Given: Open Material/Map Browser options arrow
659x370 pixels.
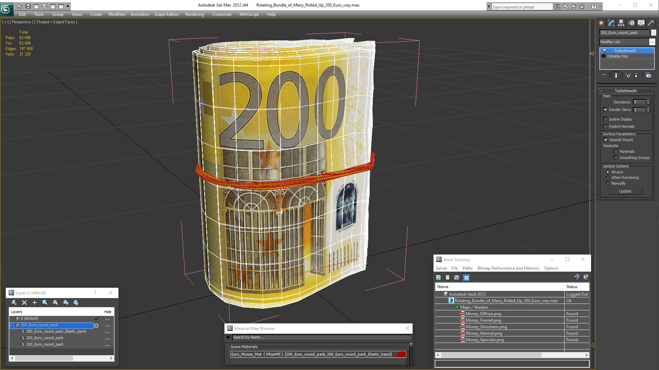Looking at the screenshot, I should (x=228, y=337).
